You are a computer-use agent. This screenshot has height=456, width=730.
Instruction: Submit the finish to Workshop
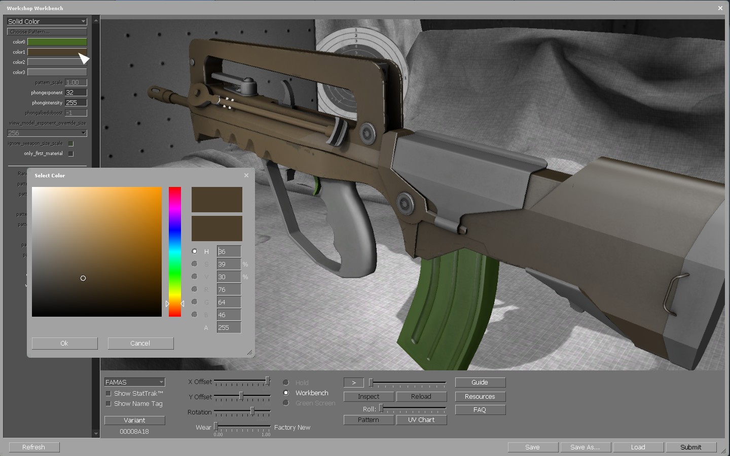point(691,447)
